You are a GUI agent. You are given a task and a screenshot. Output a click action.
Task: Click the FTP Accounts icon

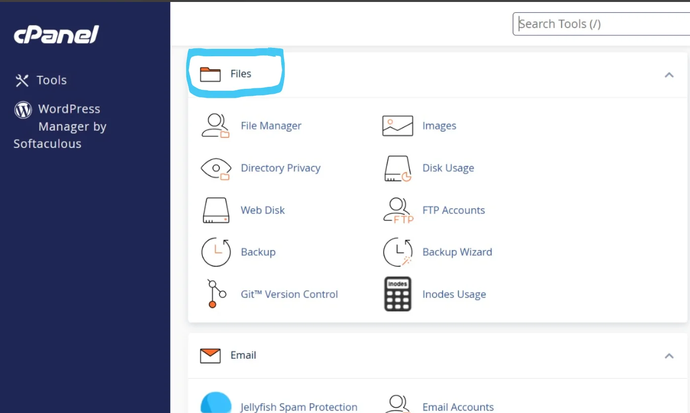pyautogui.click(x=398, y=210)
